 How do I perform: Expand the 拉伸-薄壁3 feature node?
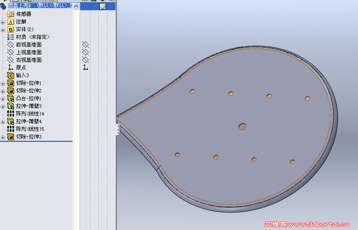3,106
